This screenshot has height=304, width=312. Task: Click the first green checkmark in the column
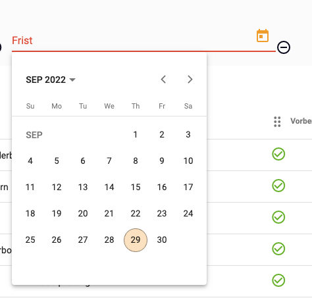tap(278, 154)
